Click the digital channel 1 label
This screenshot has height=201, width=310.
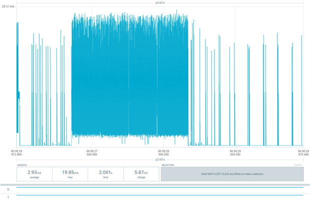pyautogui.click(x=8, y=197)
